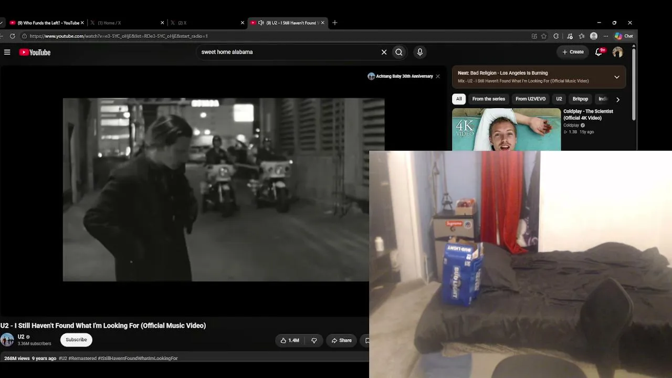The height and width of the screenshot is (378, 672).
Task: Dismiss Achtung Baby 30th Anniversary card
Action: coord(438,76)
